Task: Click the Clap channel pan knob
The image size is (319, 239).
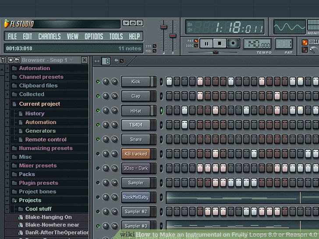Action: click(106, 96)
